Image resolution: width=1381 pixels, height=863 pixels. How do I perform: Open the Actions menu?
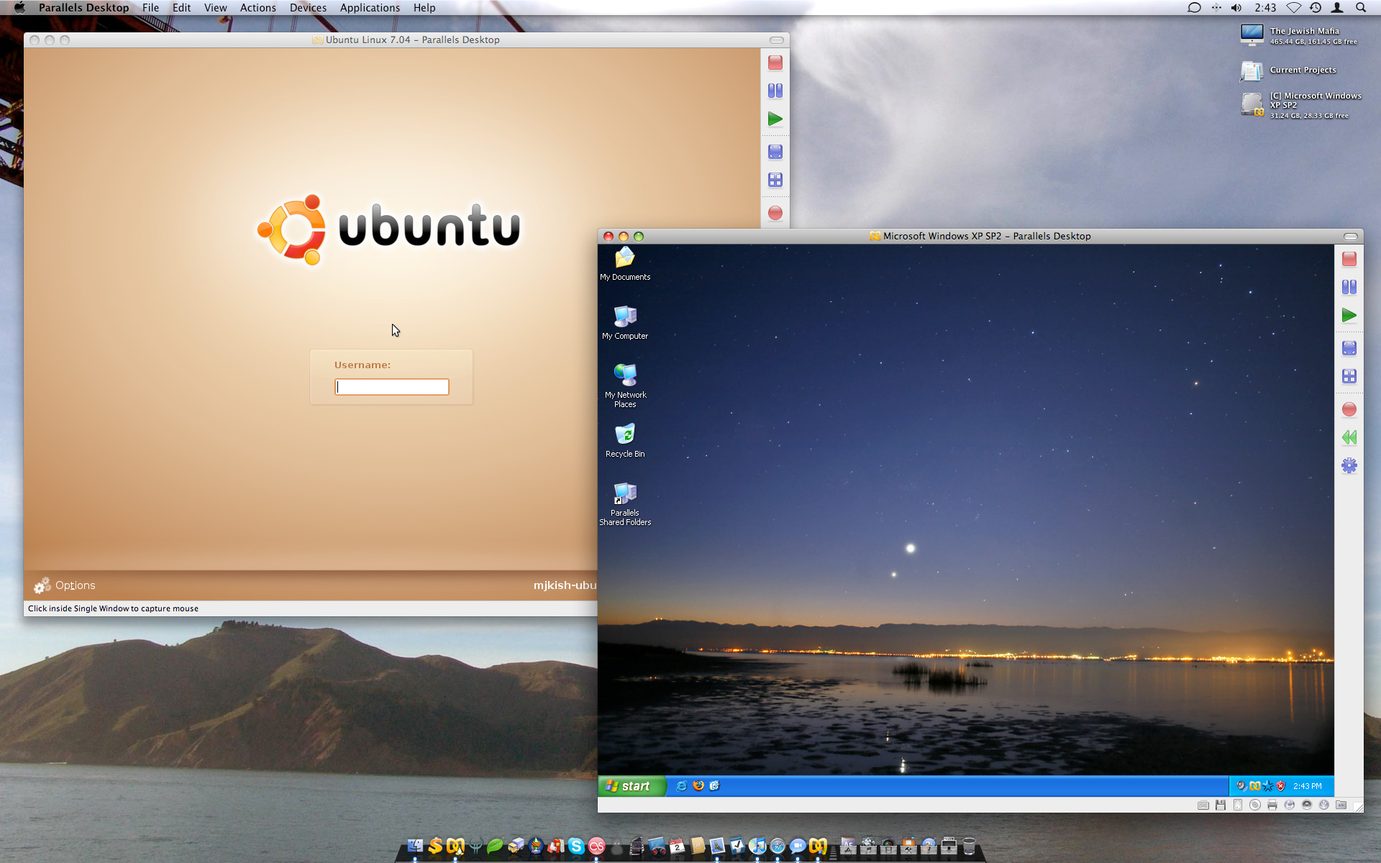[257, 8]
